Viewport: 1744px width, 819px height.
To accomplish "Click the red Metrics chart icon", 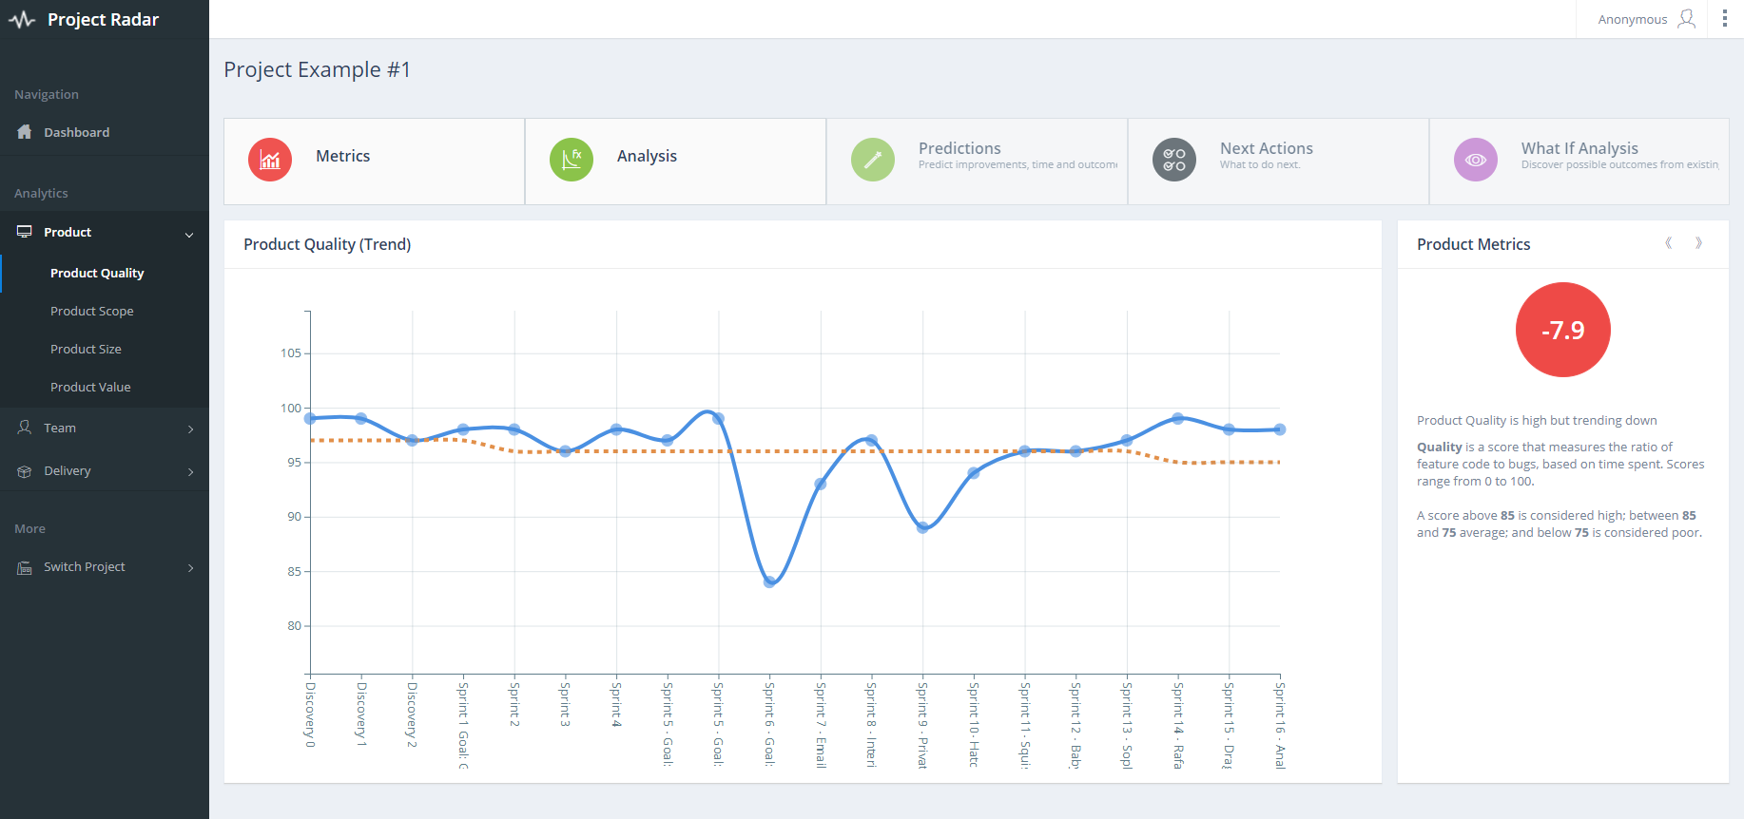I will [270, 160].
